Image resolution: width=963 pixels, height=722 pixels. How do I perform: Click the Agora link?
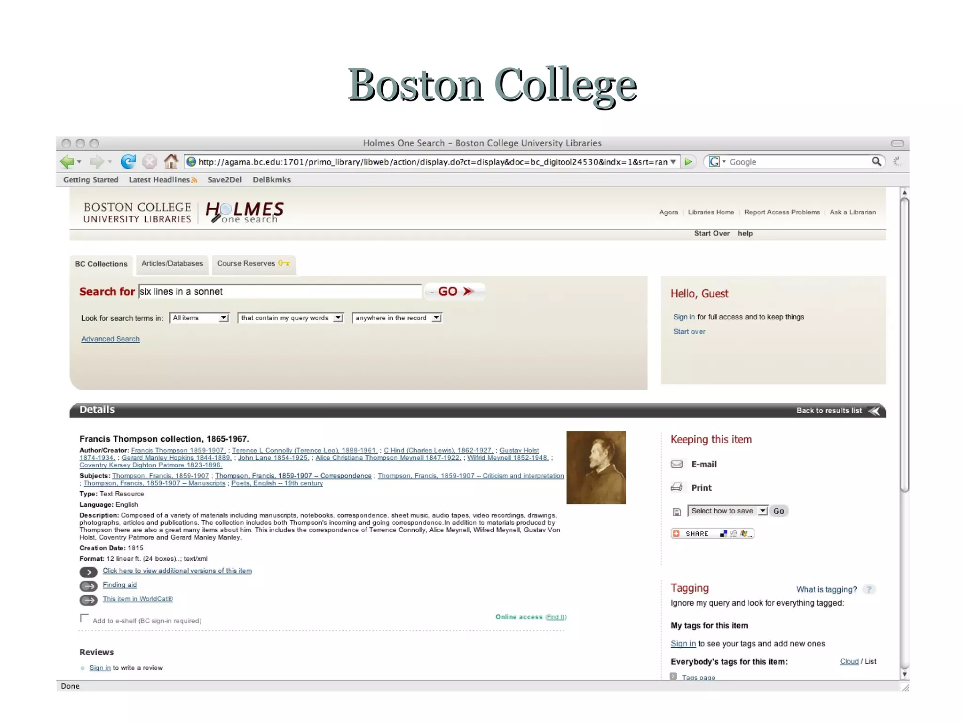(668, 212)
